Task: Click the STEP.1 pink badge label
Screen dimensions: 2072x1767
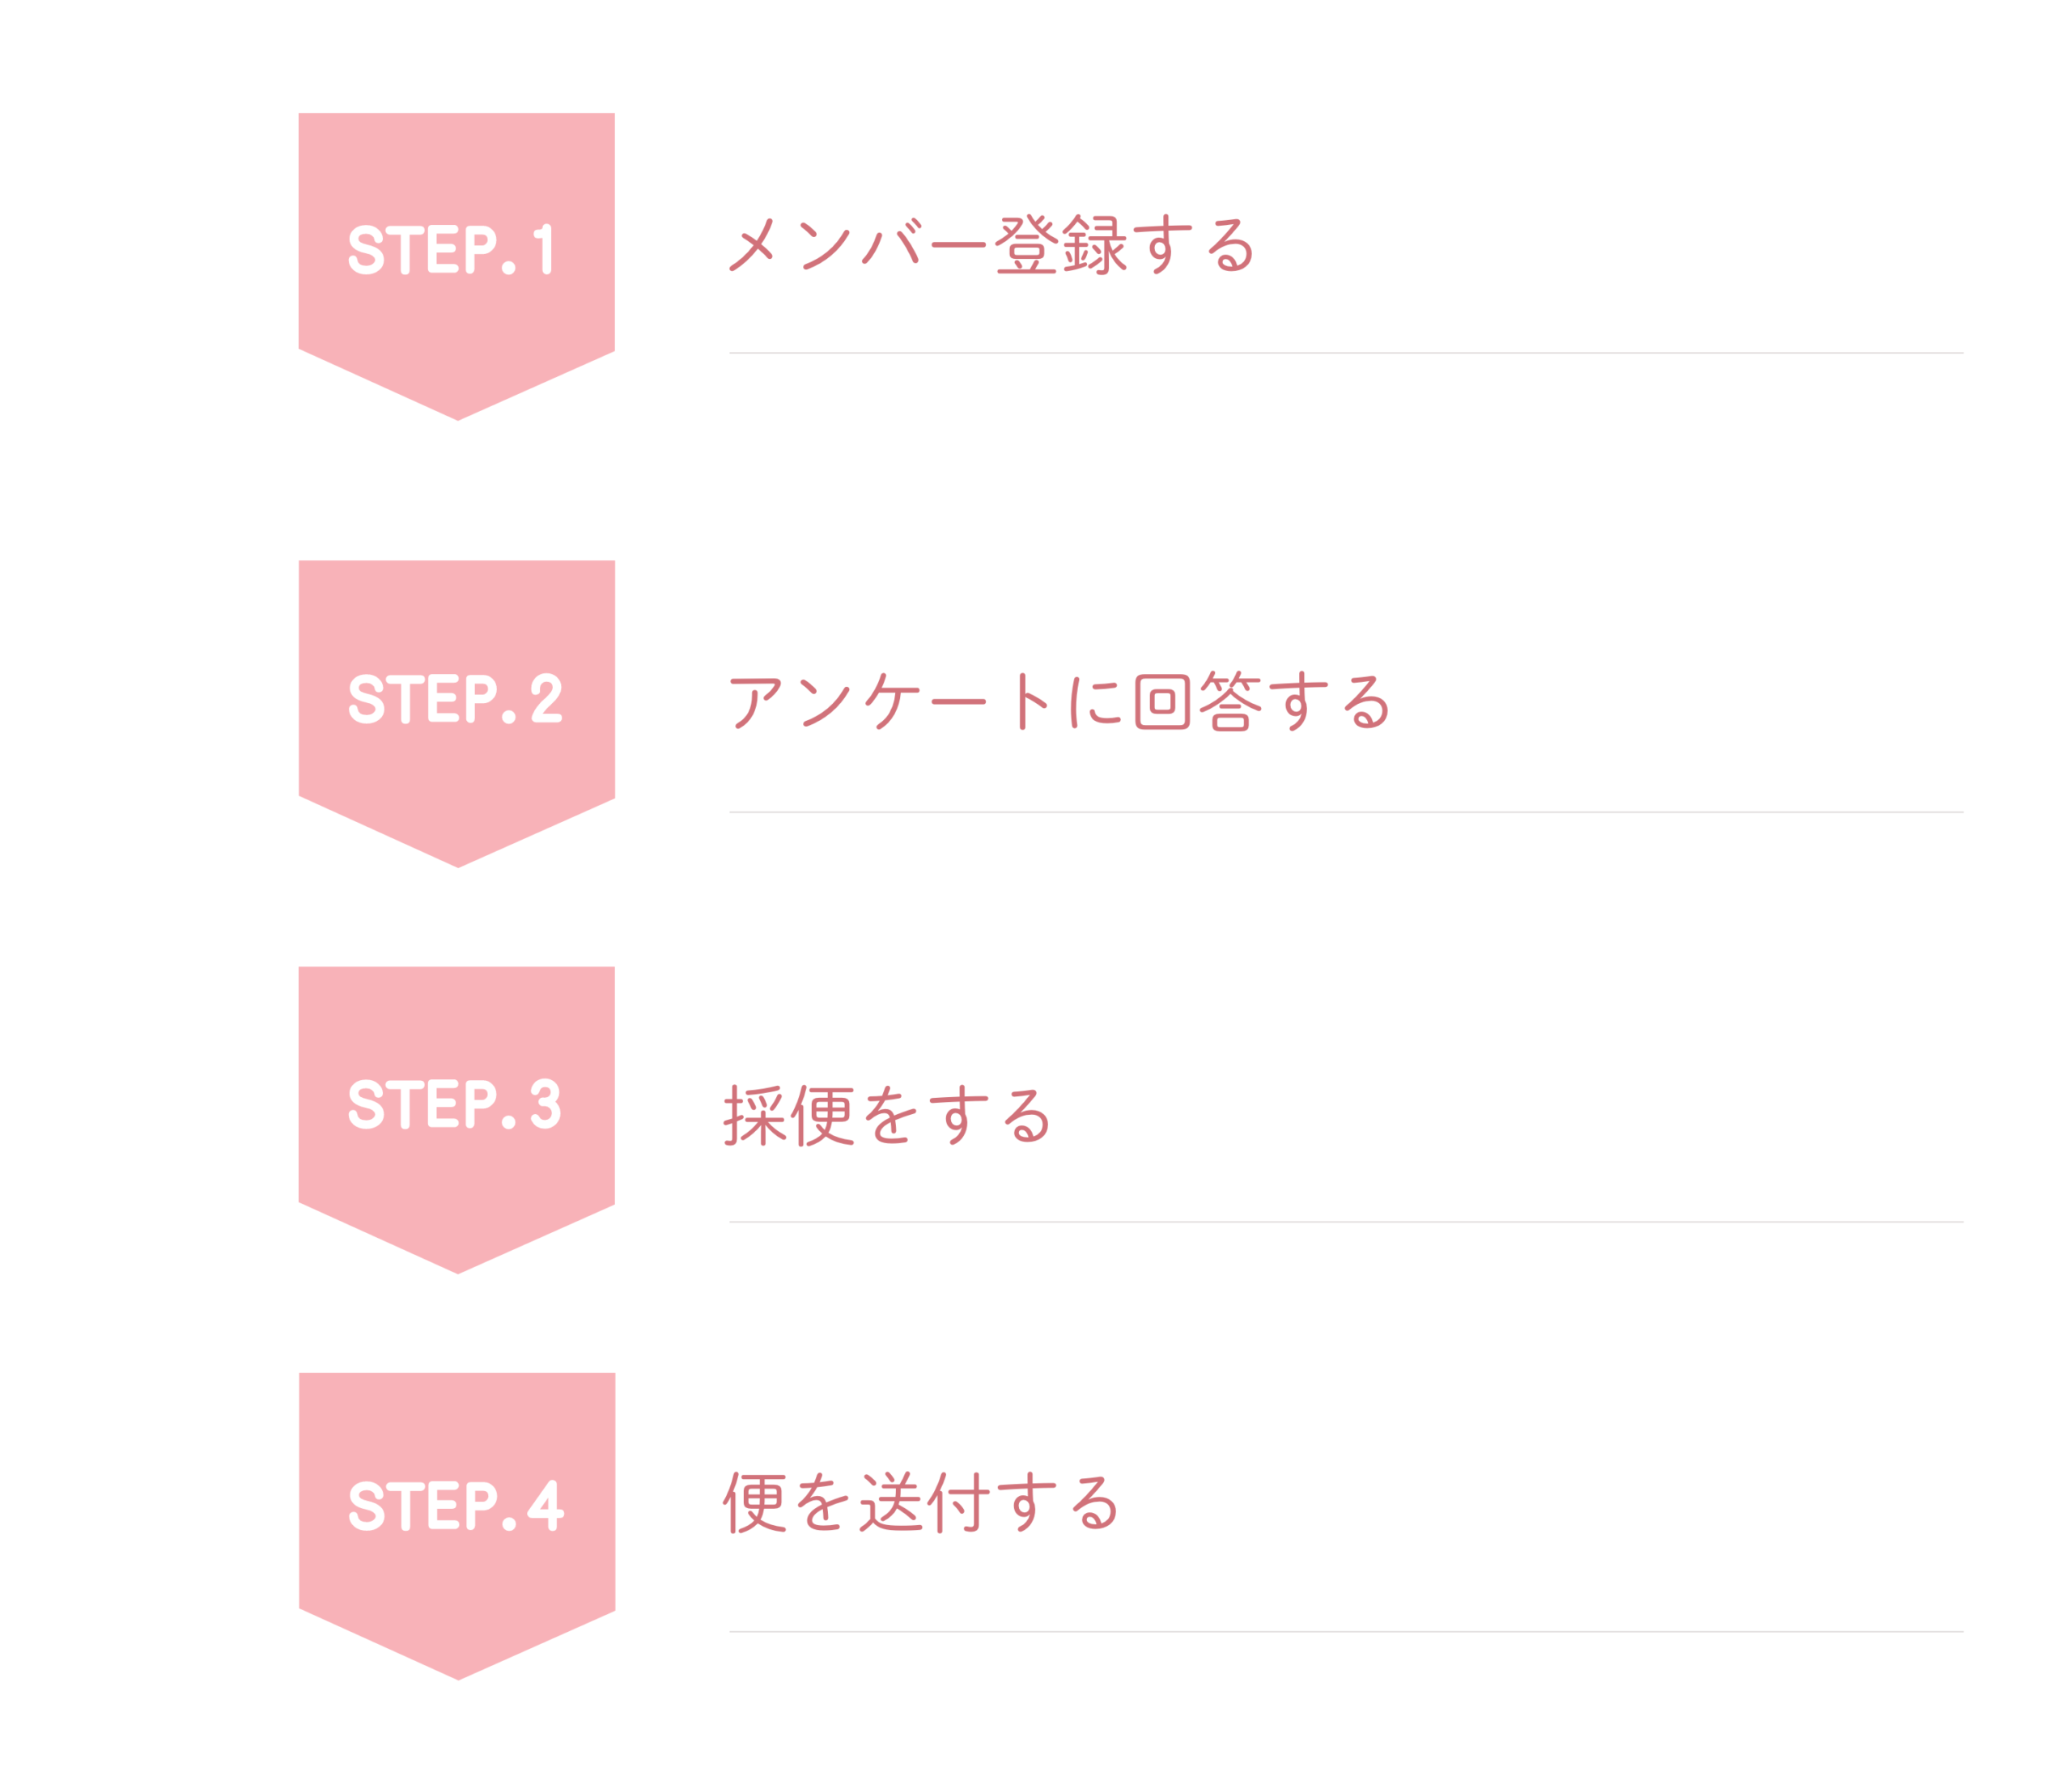Action: (451, 250)
